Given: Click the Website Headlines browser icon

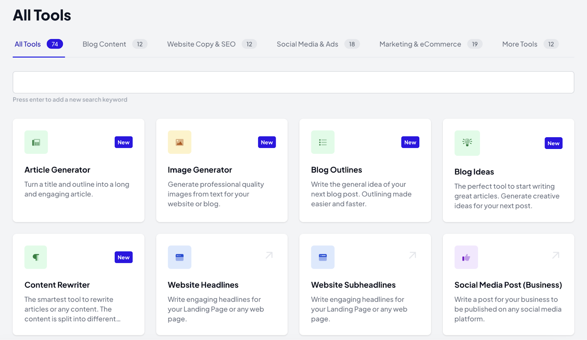Looking at the screenshot, I should (179, 257).
